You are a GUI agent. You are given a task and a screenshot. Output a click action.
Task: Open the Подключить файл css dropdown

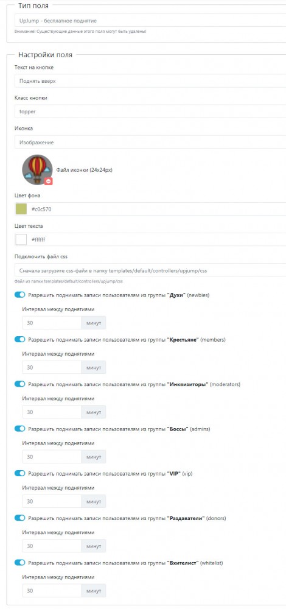(150, 270)
